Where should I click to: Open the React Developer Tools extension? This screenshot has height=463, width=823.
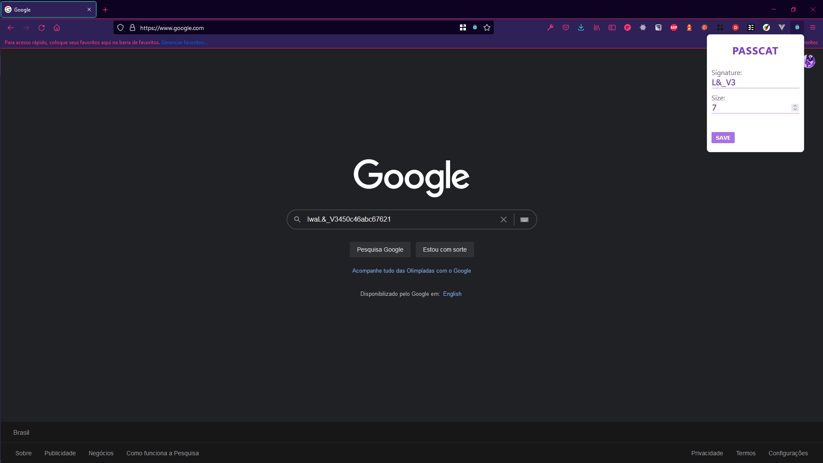pyautogui.click(x=643, y=27)
